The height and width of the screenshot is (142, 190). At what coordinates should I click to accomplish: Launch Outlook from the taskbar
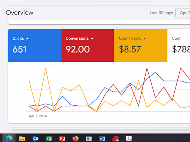pyautogui.click(x=35, y=139)
